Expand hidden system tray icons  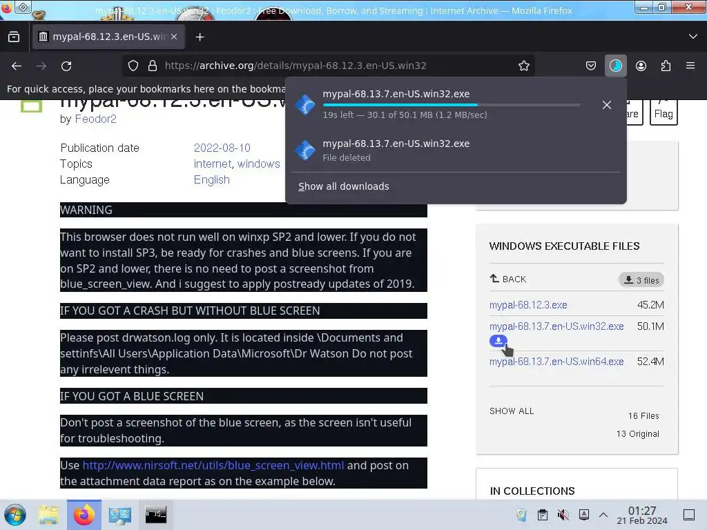click(603, 515)
